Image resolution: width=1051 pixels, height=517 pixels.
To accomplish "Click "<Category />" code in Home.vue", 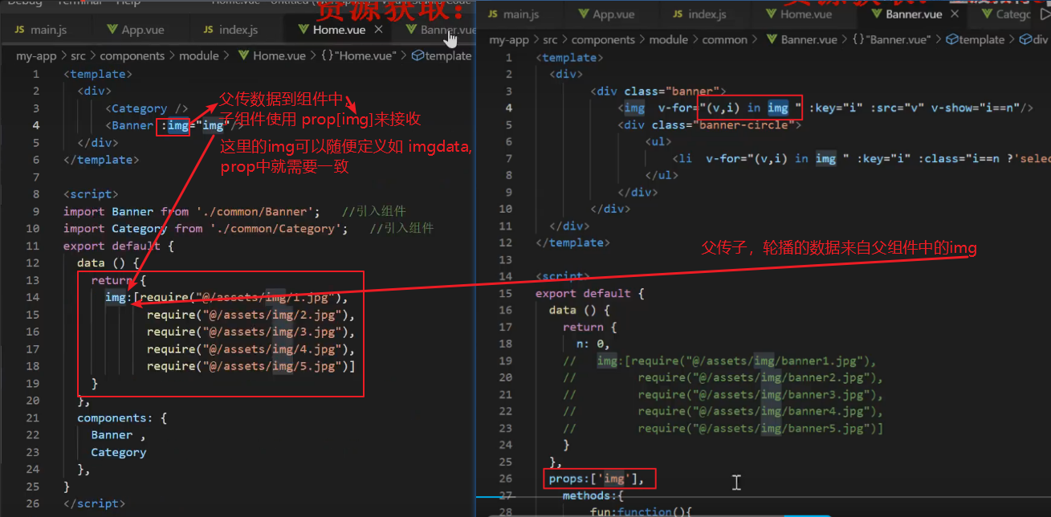I will [147, 108].
